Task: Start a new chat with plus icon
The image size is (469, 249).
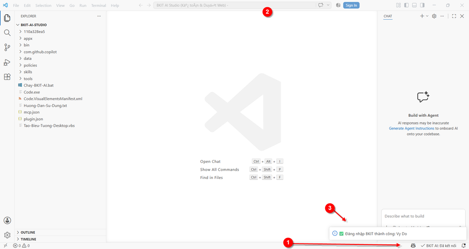Action: (x=422, y=16)
